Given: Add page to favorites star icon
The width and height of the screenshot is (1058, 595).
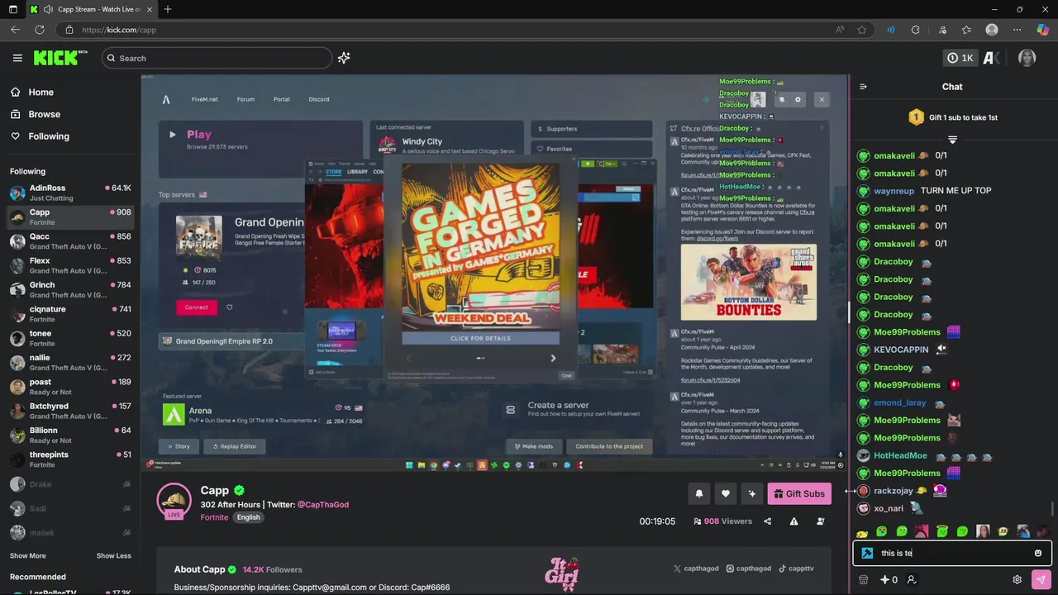Looking at the screenshot, I should (x=862, y=30).
